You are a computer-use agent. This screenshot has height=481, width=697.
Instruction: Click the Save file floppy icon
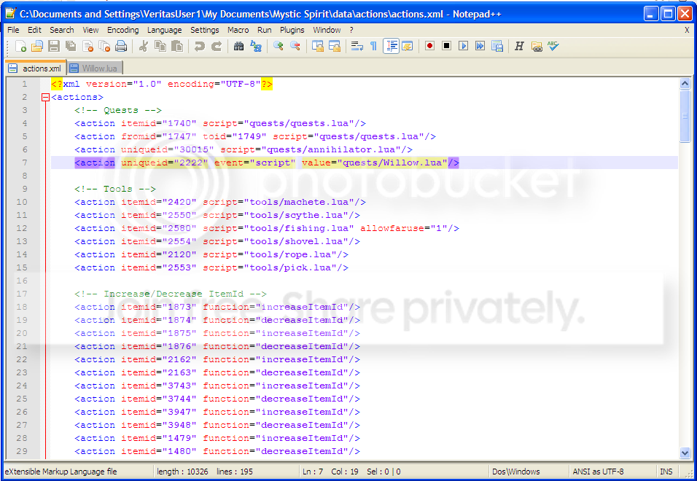tap(54, 46)
